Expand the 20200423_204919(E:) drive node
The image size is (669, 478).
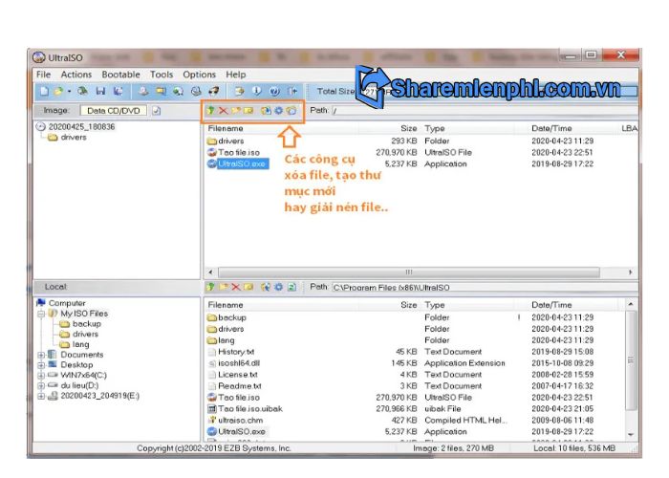tap(41, 396)
